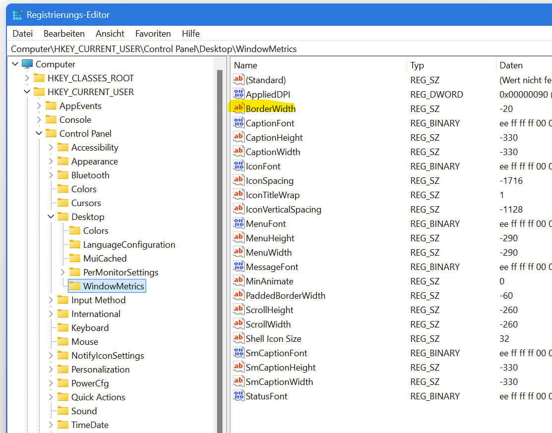Click the HKEY_CLASSES_ROOT folder icon

(x=39, y=78)
